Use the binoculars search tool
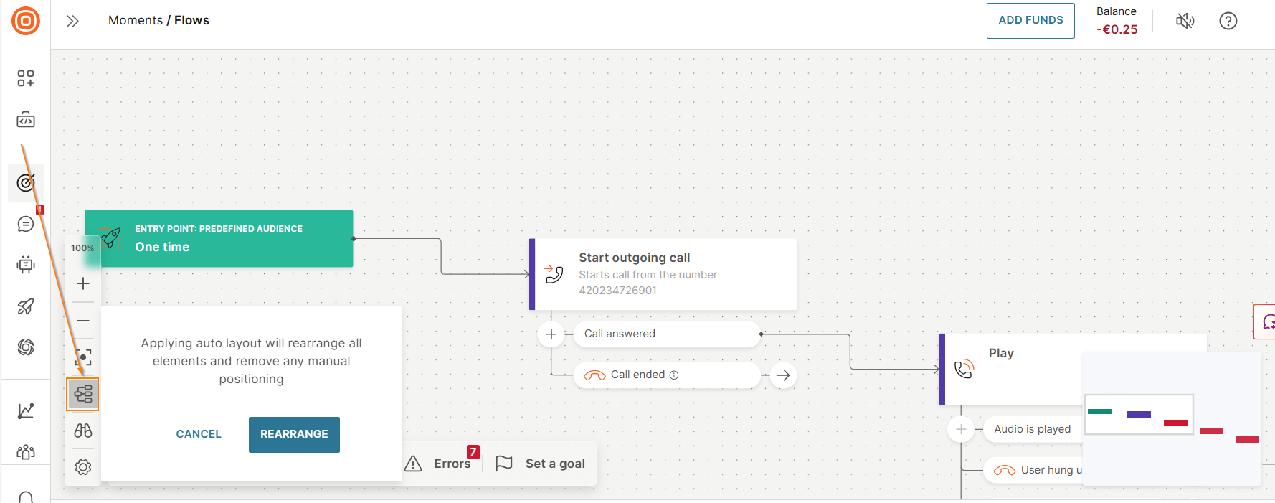This screenshot has width=1275, height=503. coord(82,431)
